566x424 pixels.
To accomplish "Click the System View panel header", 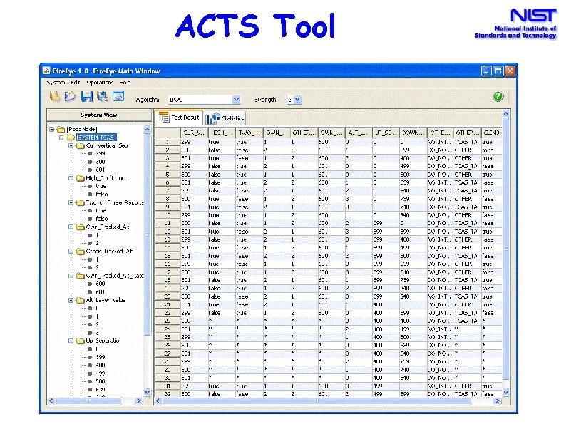I will point(99,115).
